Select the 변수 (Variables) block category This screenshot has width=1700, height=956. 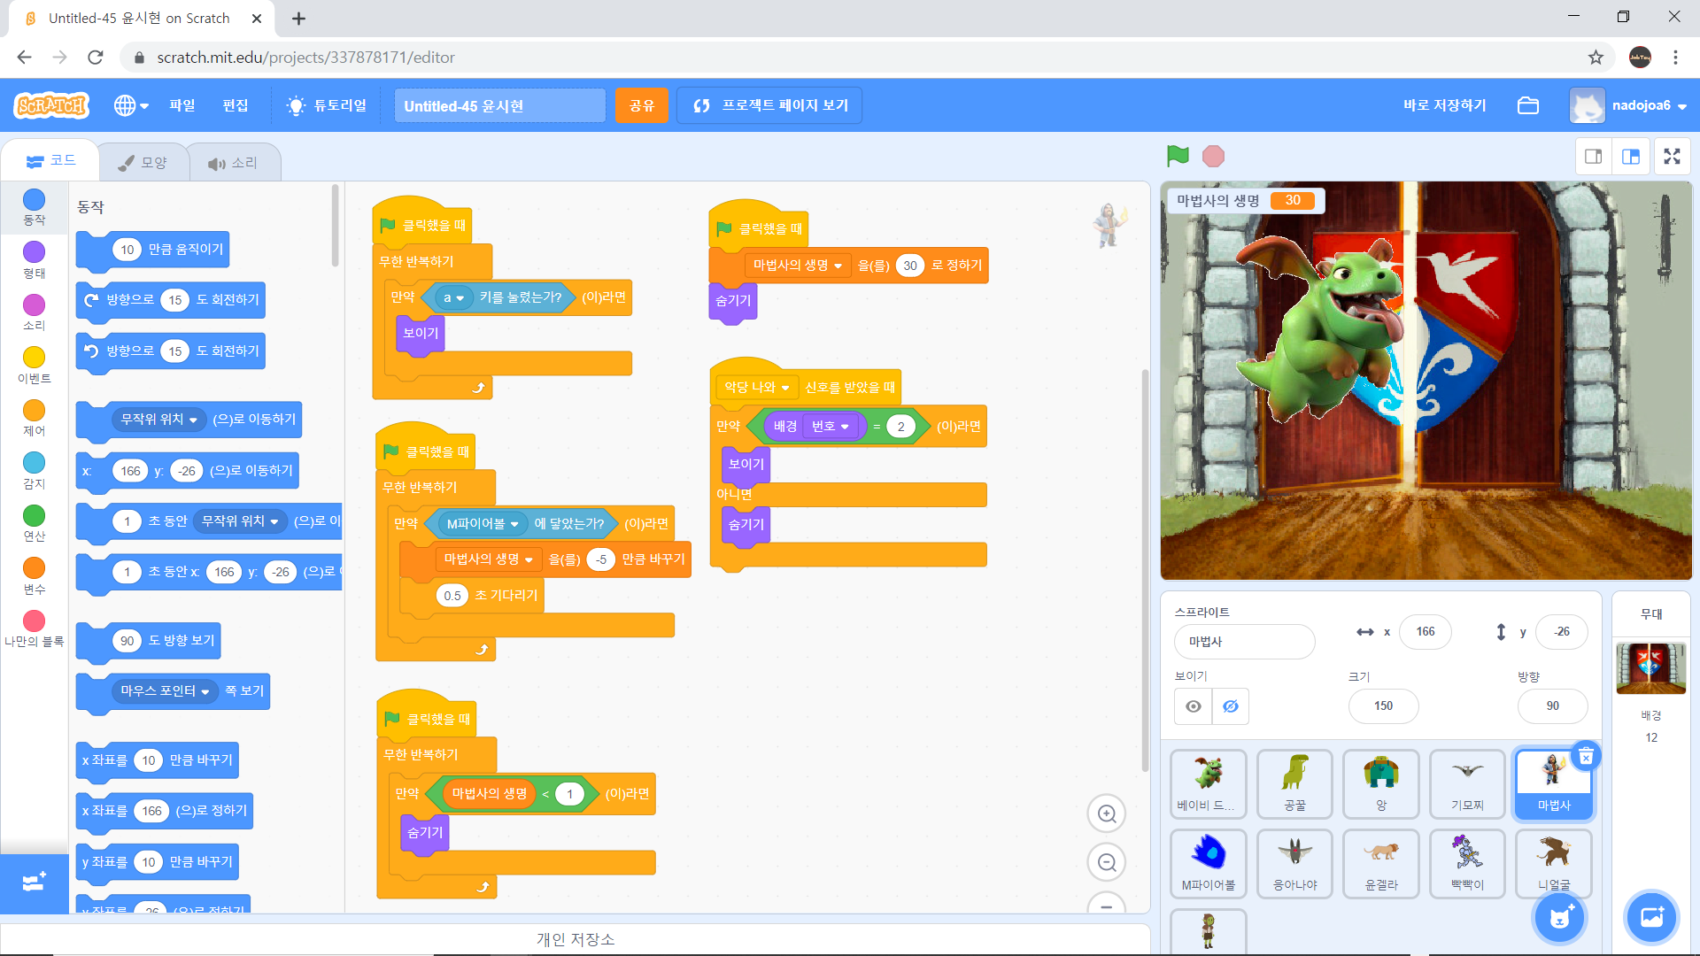click(x=34, y=576)
